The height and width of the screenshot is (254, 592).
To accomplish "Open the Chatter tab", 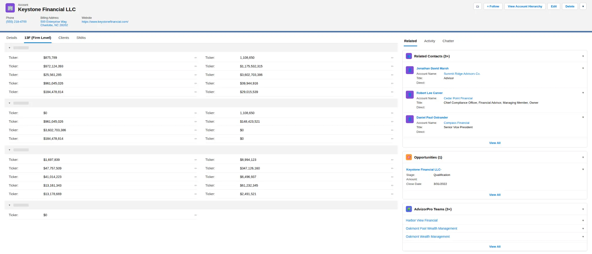I will [x=448, y=41].
